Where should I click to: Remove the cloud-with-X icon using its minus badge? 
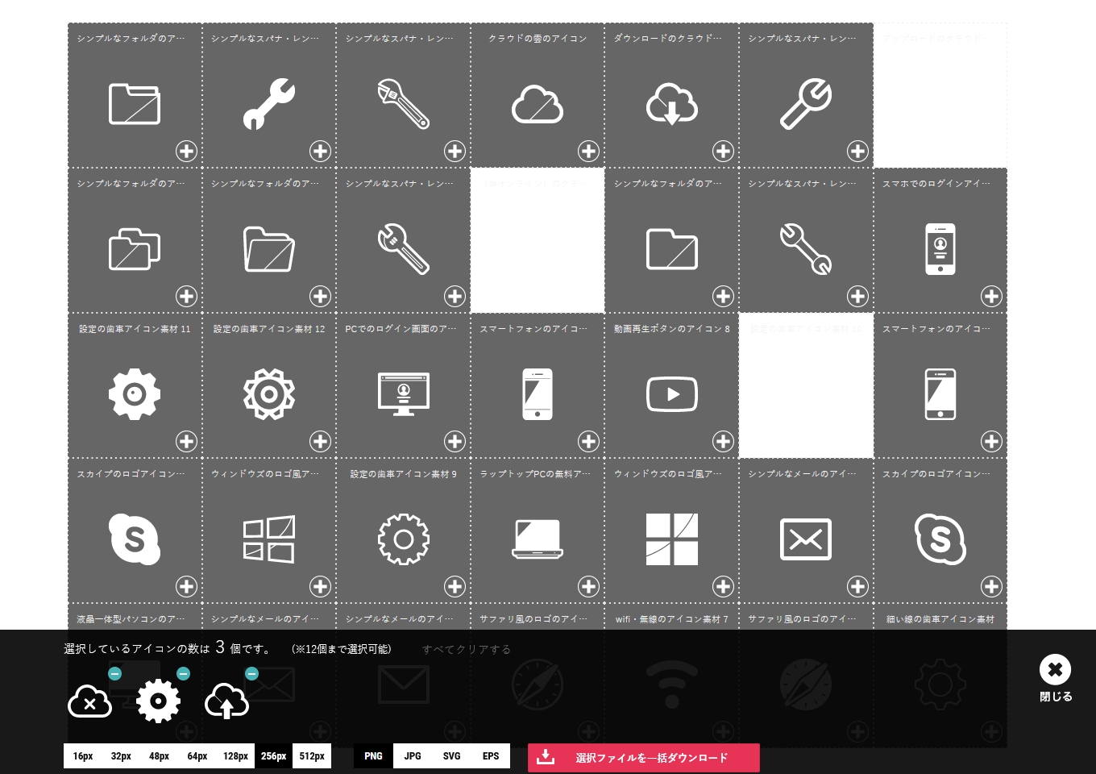coord(114,673)
